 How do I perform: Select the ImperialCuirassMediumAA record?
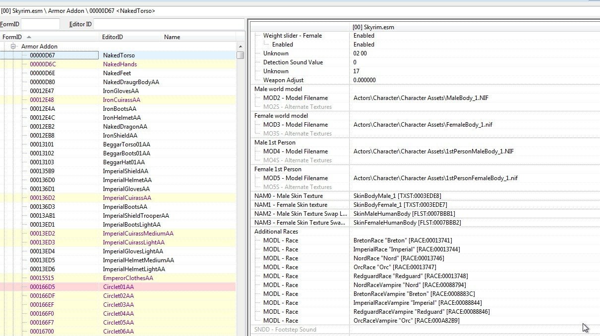(x=118, y=234)
